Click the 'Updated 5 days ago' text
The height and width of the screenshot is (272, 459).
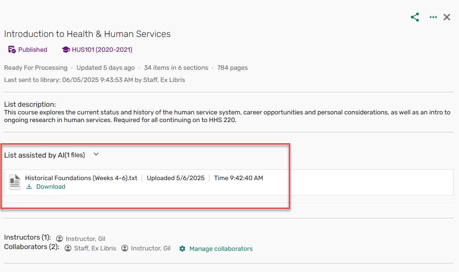pos(106,68)
